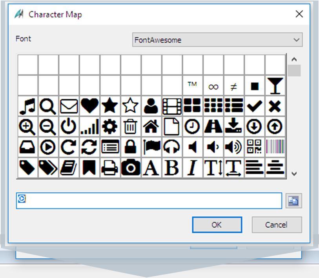319x278 pixels.
Task: Pick the X times glyph
Action: click(275, 106)
